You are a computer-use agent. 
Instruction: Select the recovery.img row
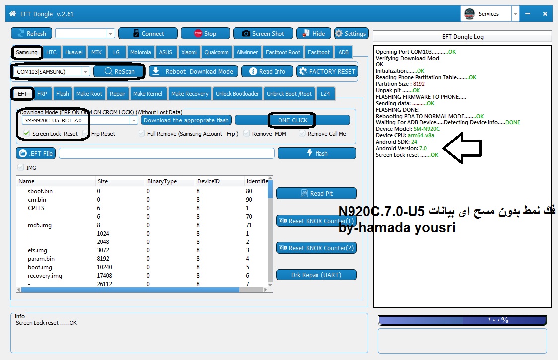[142, 275]
